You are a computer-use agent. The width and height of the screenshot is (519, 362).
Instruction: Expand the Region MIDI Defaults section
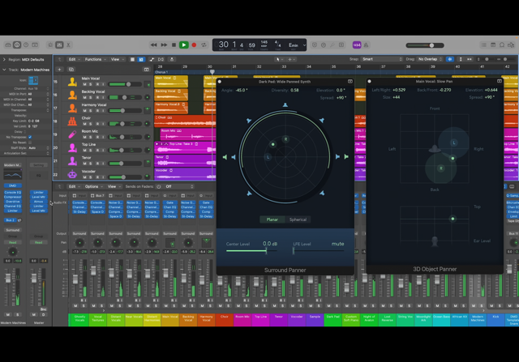point(4,59)
